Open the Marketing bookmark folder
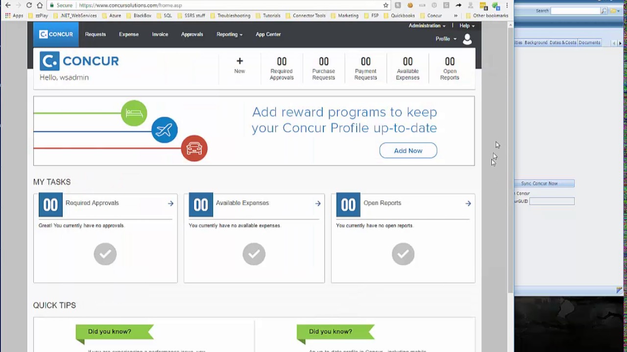The height and width of the screenshot is (352, 627). point(344,16)
